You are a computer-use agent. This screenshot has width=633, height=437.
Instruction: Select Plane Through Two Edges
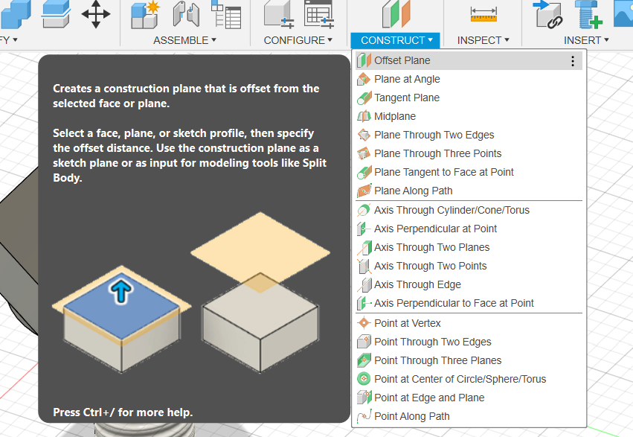tap(469, 135)
